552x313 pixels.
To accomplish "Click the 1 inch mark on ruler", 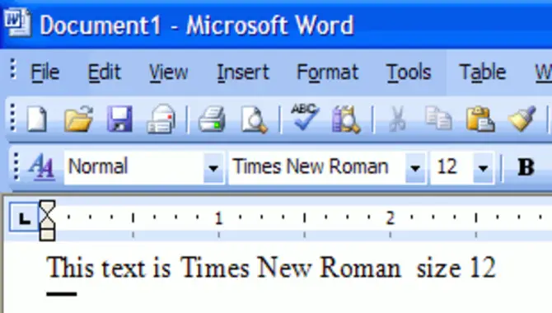I will (x=218, y=218).
